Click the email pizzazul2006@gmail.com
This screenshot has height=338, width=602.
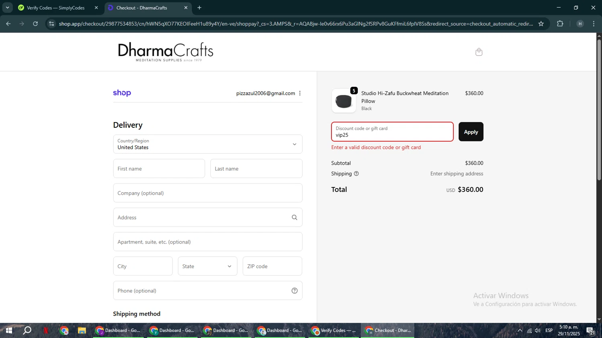click(266, 93)
